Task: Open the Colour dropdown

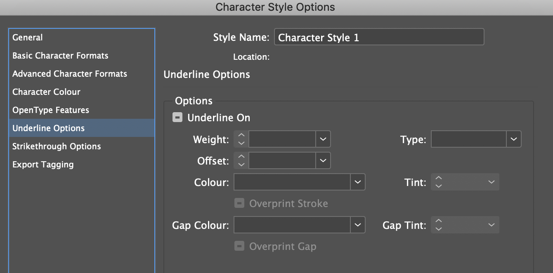Action: coord(357,182)
